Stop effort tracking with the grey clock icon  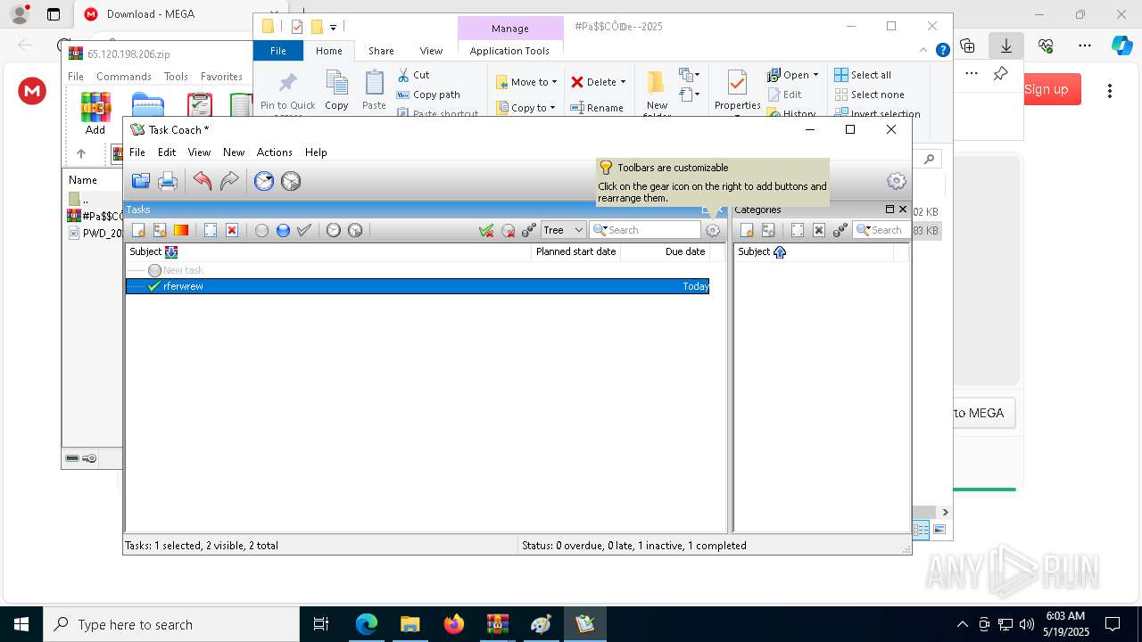tap(291, 181)
